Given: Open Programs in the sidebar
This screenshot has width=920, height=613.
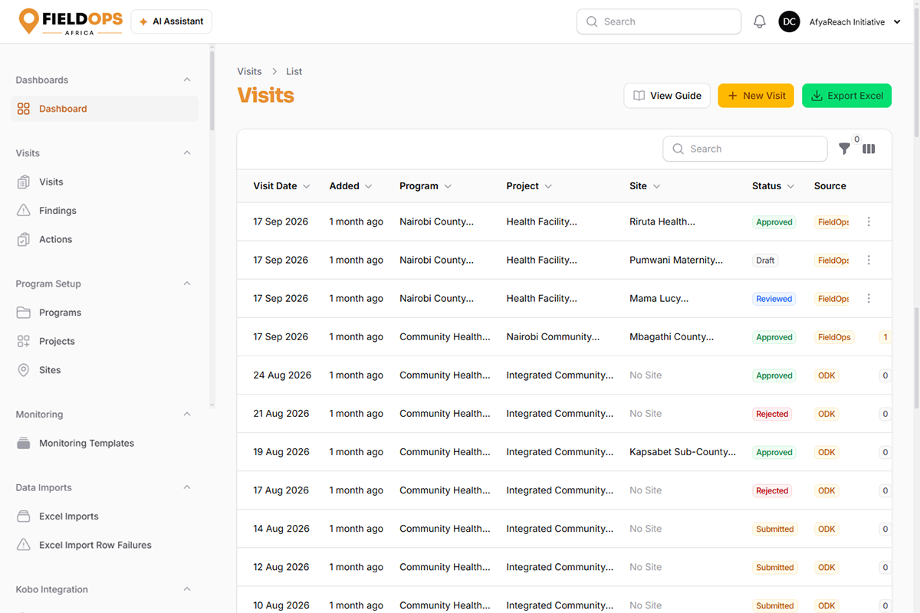Looking at the screenshot, I should [105, 313].
